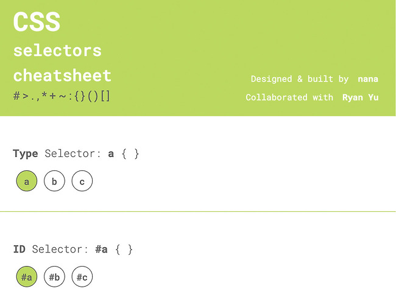Click the highlighted green "a" circle

(x=27, y=181)
